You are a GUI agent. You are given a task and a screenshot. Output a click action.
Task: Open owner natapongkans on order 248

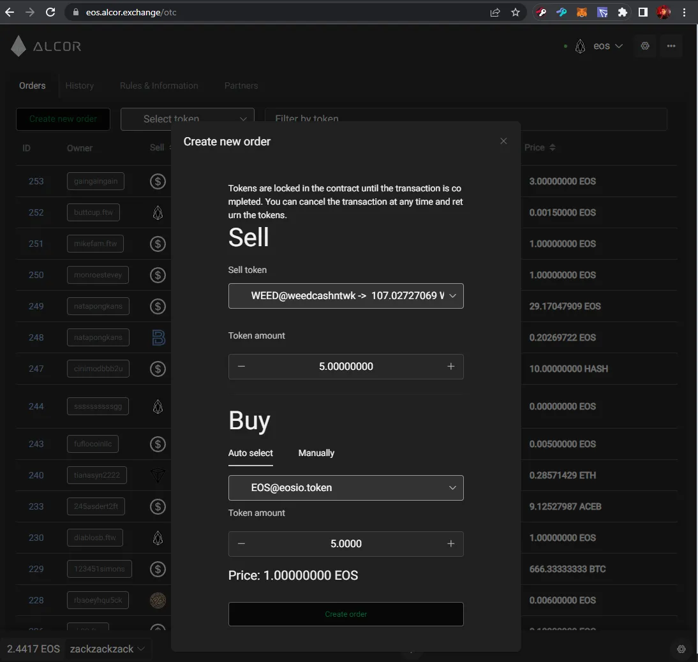pos(98,337)
